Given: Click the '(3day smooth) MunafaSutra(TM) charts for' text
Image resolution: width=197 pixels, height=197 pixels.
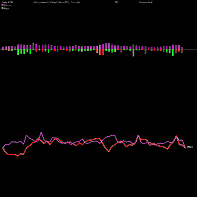Looking at the screenshot, I should pyautogui.click(x=57, y=2).
